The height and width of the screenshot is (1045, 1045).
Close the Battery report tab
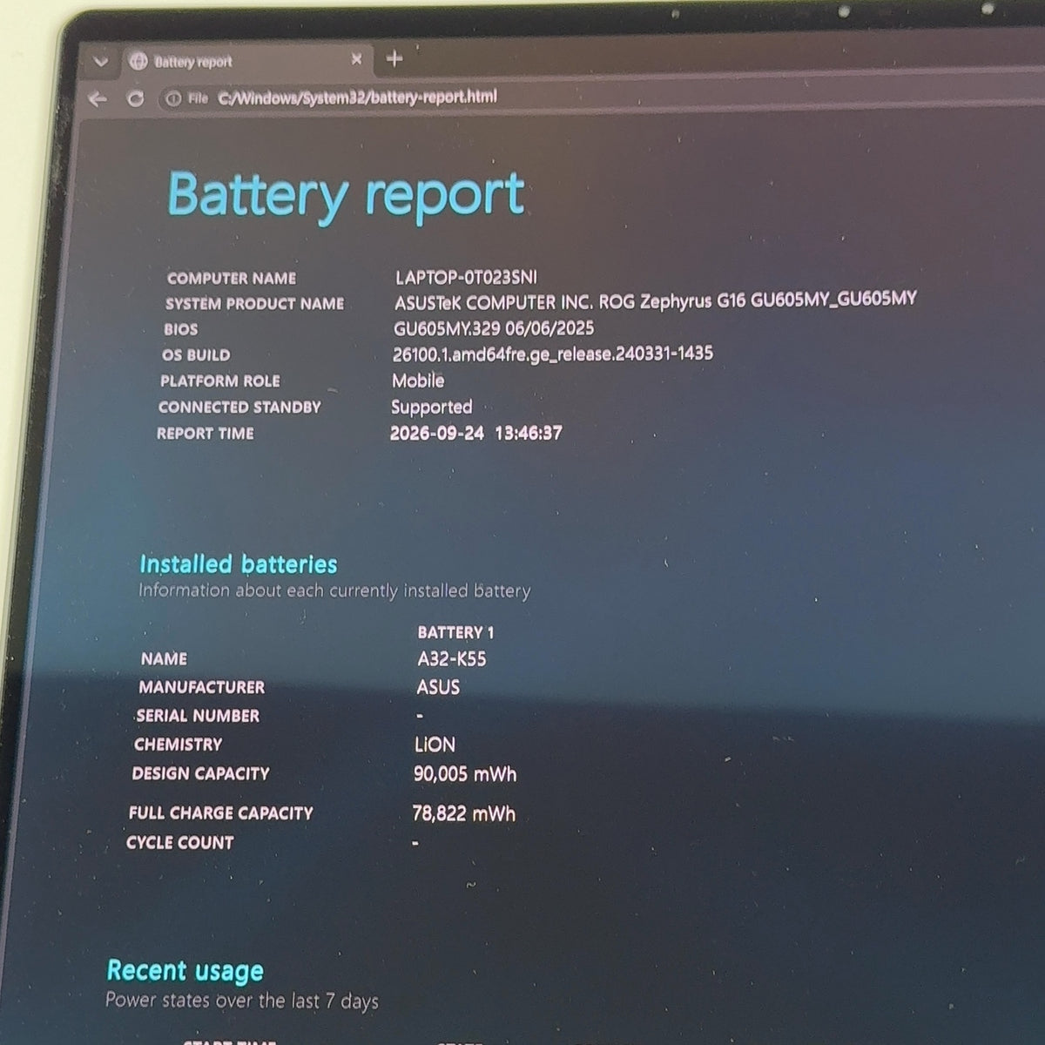(356, 59)
